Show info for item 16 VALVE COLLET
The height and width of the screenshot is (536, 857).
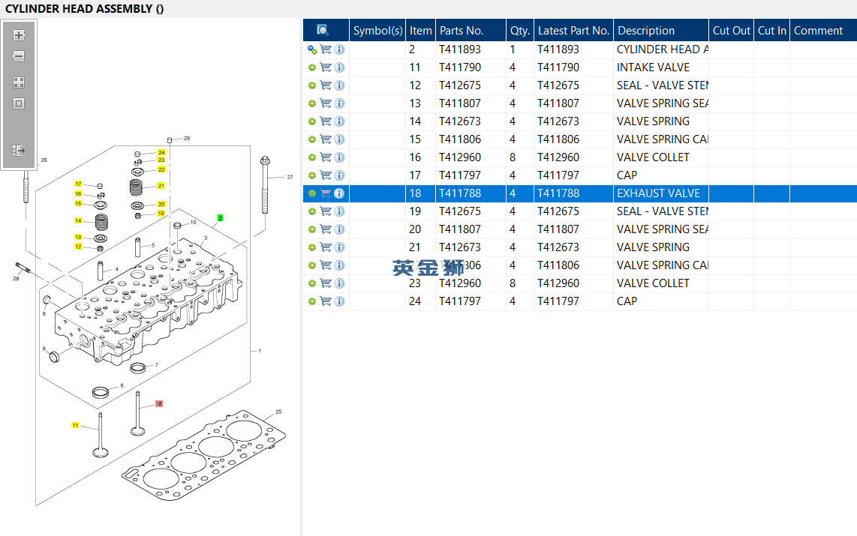(339, 157)
